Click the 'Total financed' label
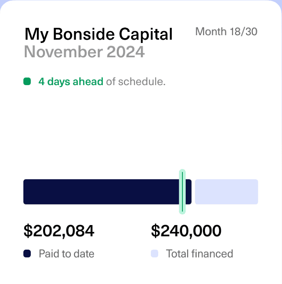Image resolution: width=282 pixels, height=284 pixels. [199, 254]
